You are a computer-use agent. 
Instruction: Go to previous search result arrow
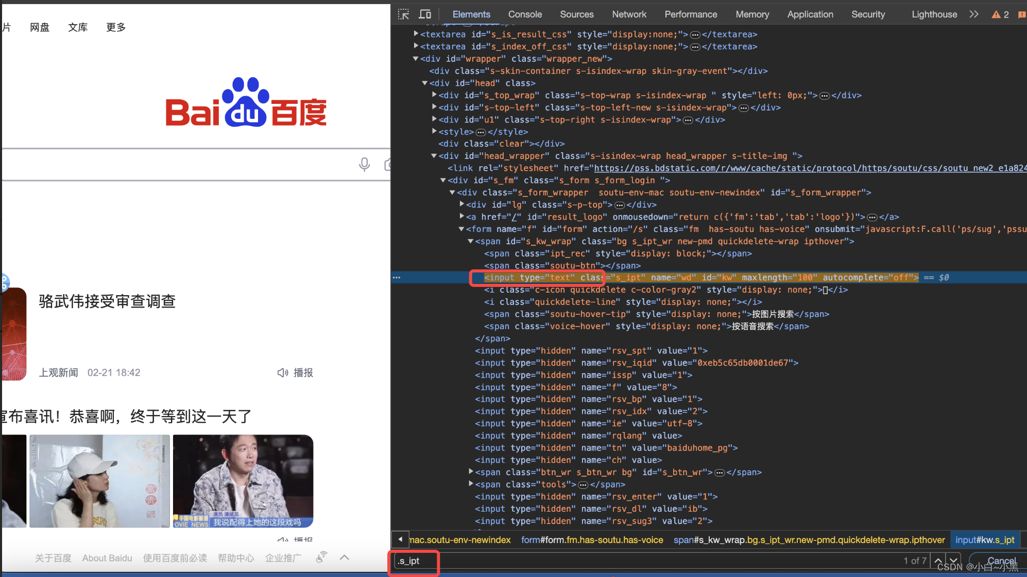(x=938, y=561)
